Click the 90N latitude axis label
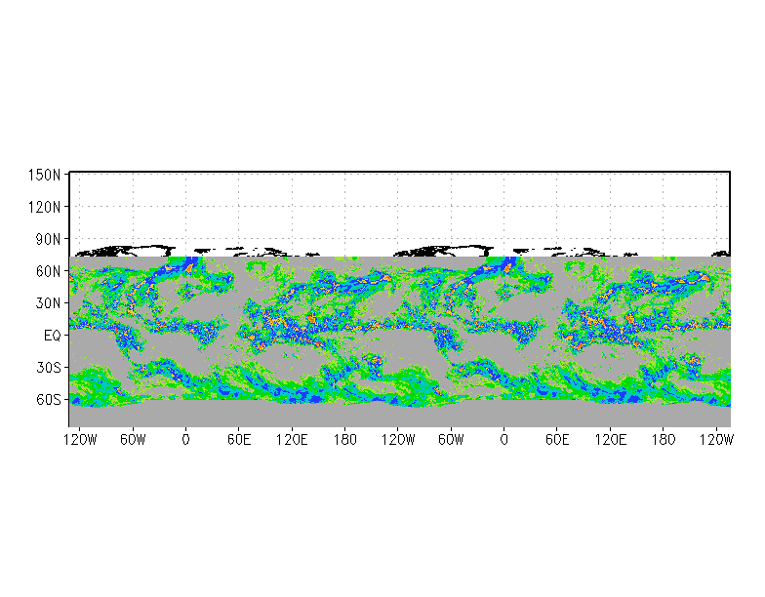Screen dimensions: 765x597 click(49, 239)
